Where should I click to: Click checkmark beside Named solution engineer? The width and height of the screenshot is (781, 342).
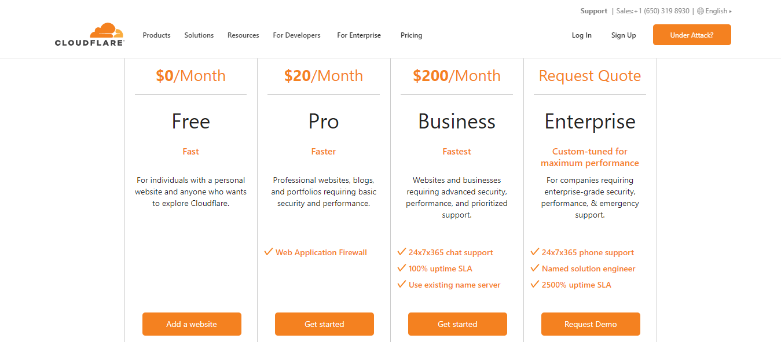tap(535, 268)
